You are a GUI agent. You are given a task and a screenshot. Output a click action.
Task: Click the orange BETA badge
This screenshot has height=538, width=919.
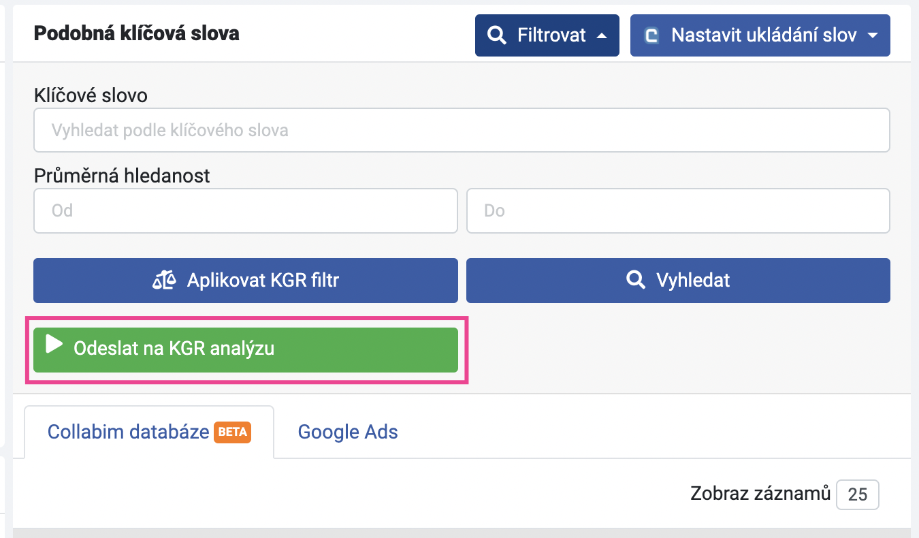(x=233, y=432)
